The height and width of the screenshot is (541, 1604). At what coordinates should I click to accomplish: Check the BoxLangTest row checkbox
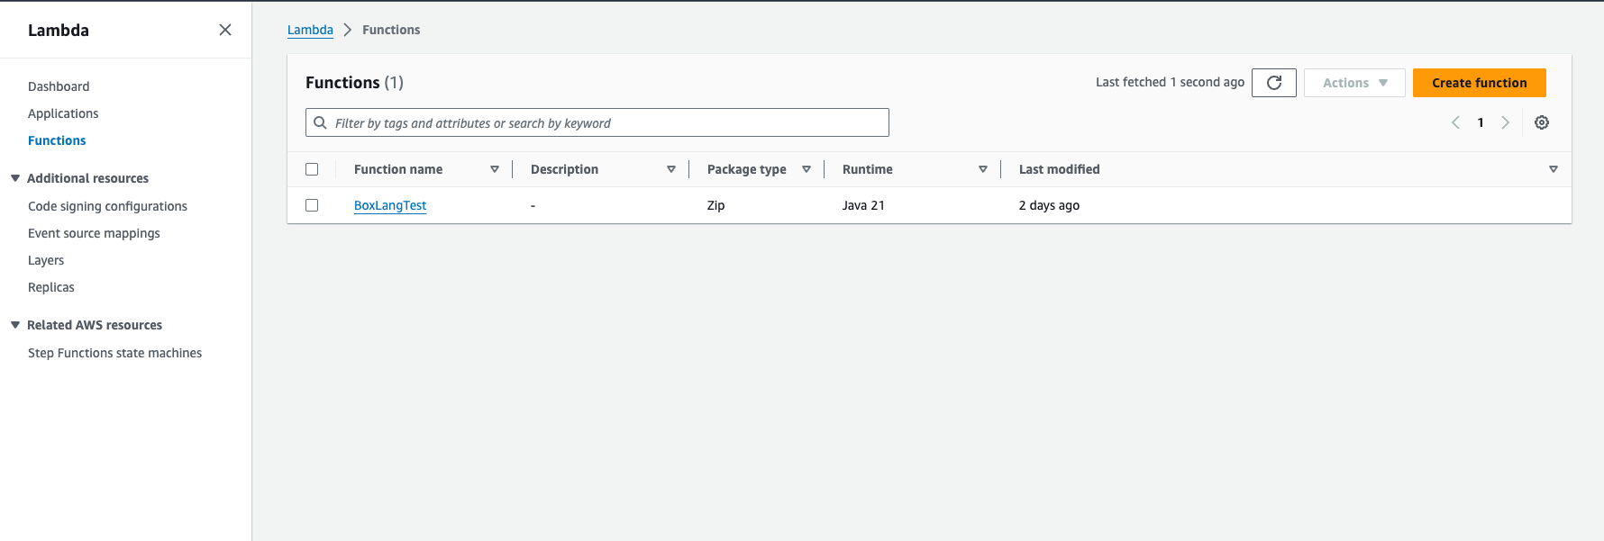point(312,205)
